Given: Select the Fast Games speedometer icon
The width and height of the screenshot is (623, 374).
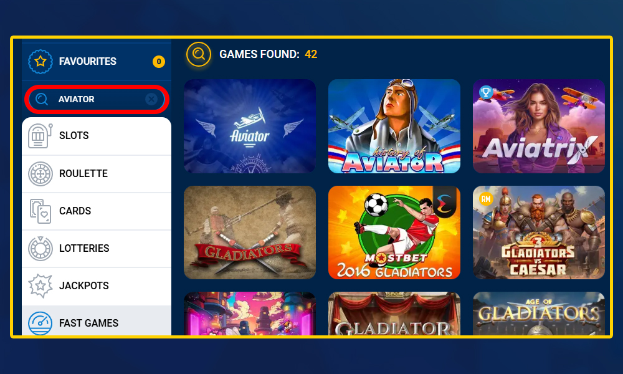Looking at the screenshot, I should point(40,323).
